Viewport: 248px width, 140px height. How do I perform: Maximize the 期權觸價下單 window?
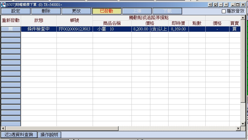[x=238, y=5]
